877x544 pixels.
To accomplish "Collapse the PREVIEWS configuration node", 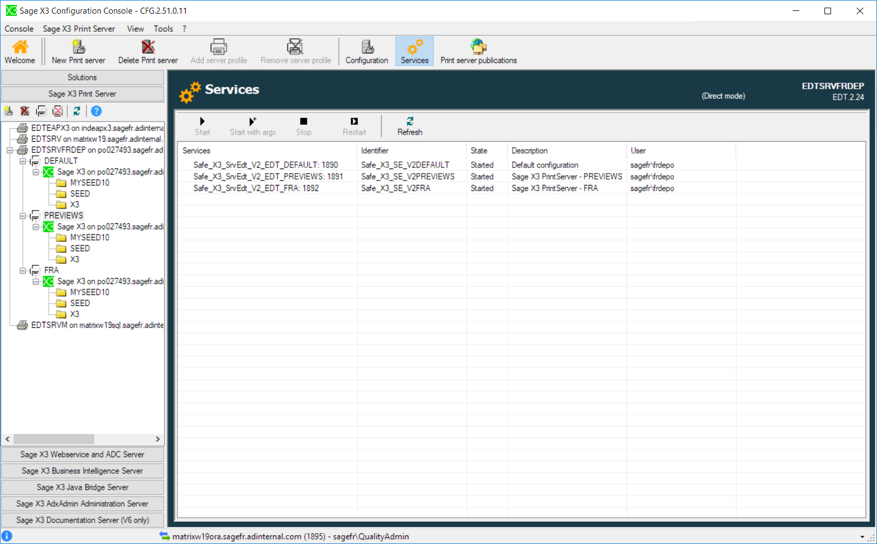I will (22, 215).
